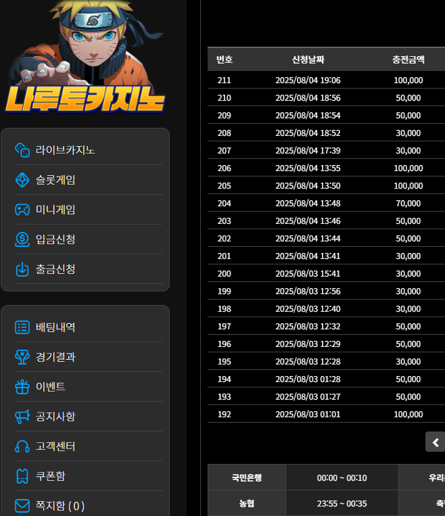The image size is (445, 516).
Task: Click the customer center headset icon
Action: (x=22, y=446)
